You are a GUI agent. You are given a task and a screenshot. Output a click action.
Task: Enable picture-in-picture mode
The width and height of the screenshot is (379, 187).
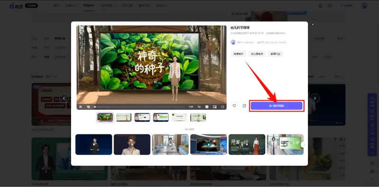(215, 107)
